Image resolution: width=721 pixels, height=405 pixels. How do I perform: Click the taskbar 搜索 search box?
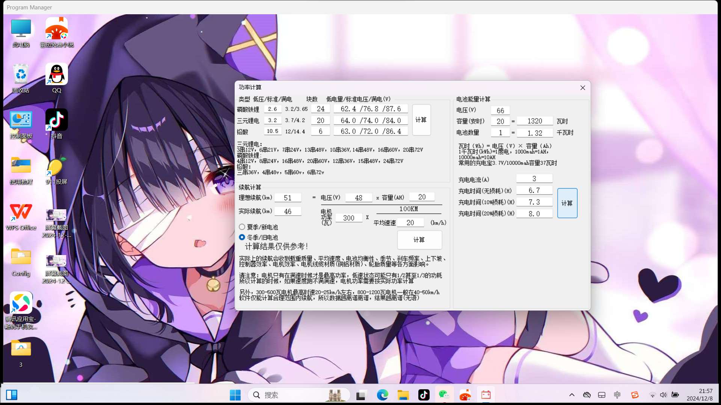point(299,395)
